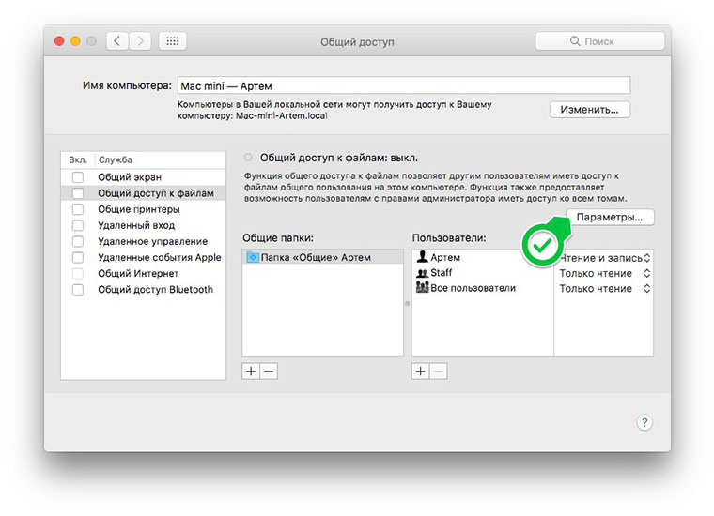Click the splitter handle between folder and user lists

click(x=408, y=303)
